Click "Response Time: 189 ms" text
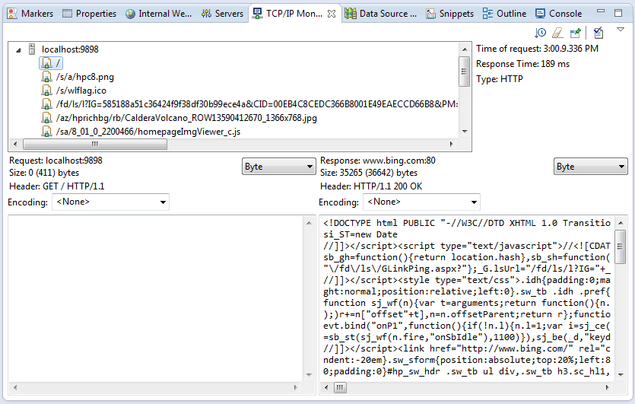This screenshot has width=635, height=404. point(522,64)
